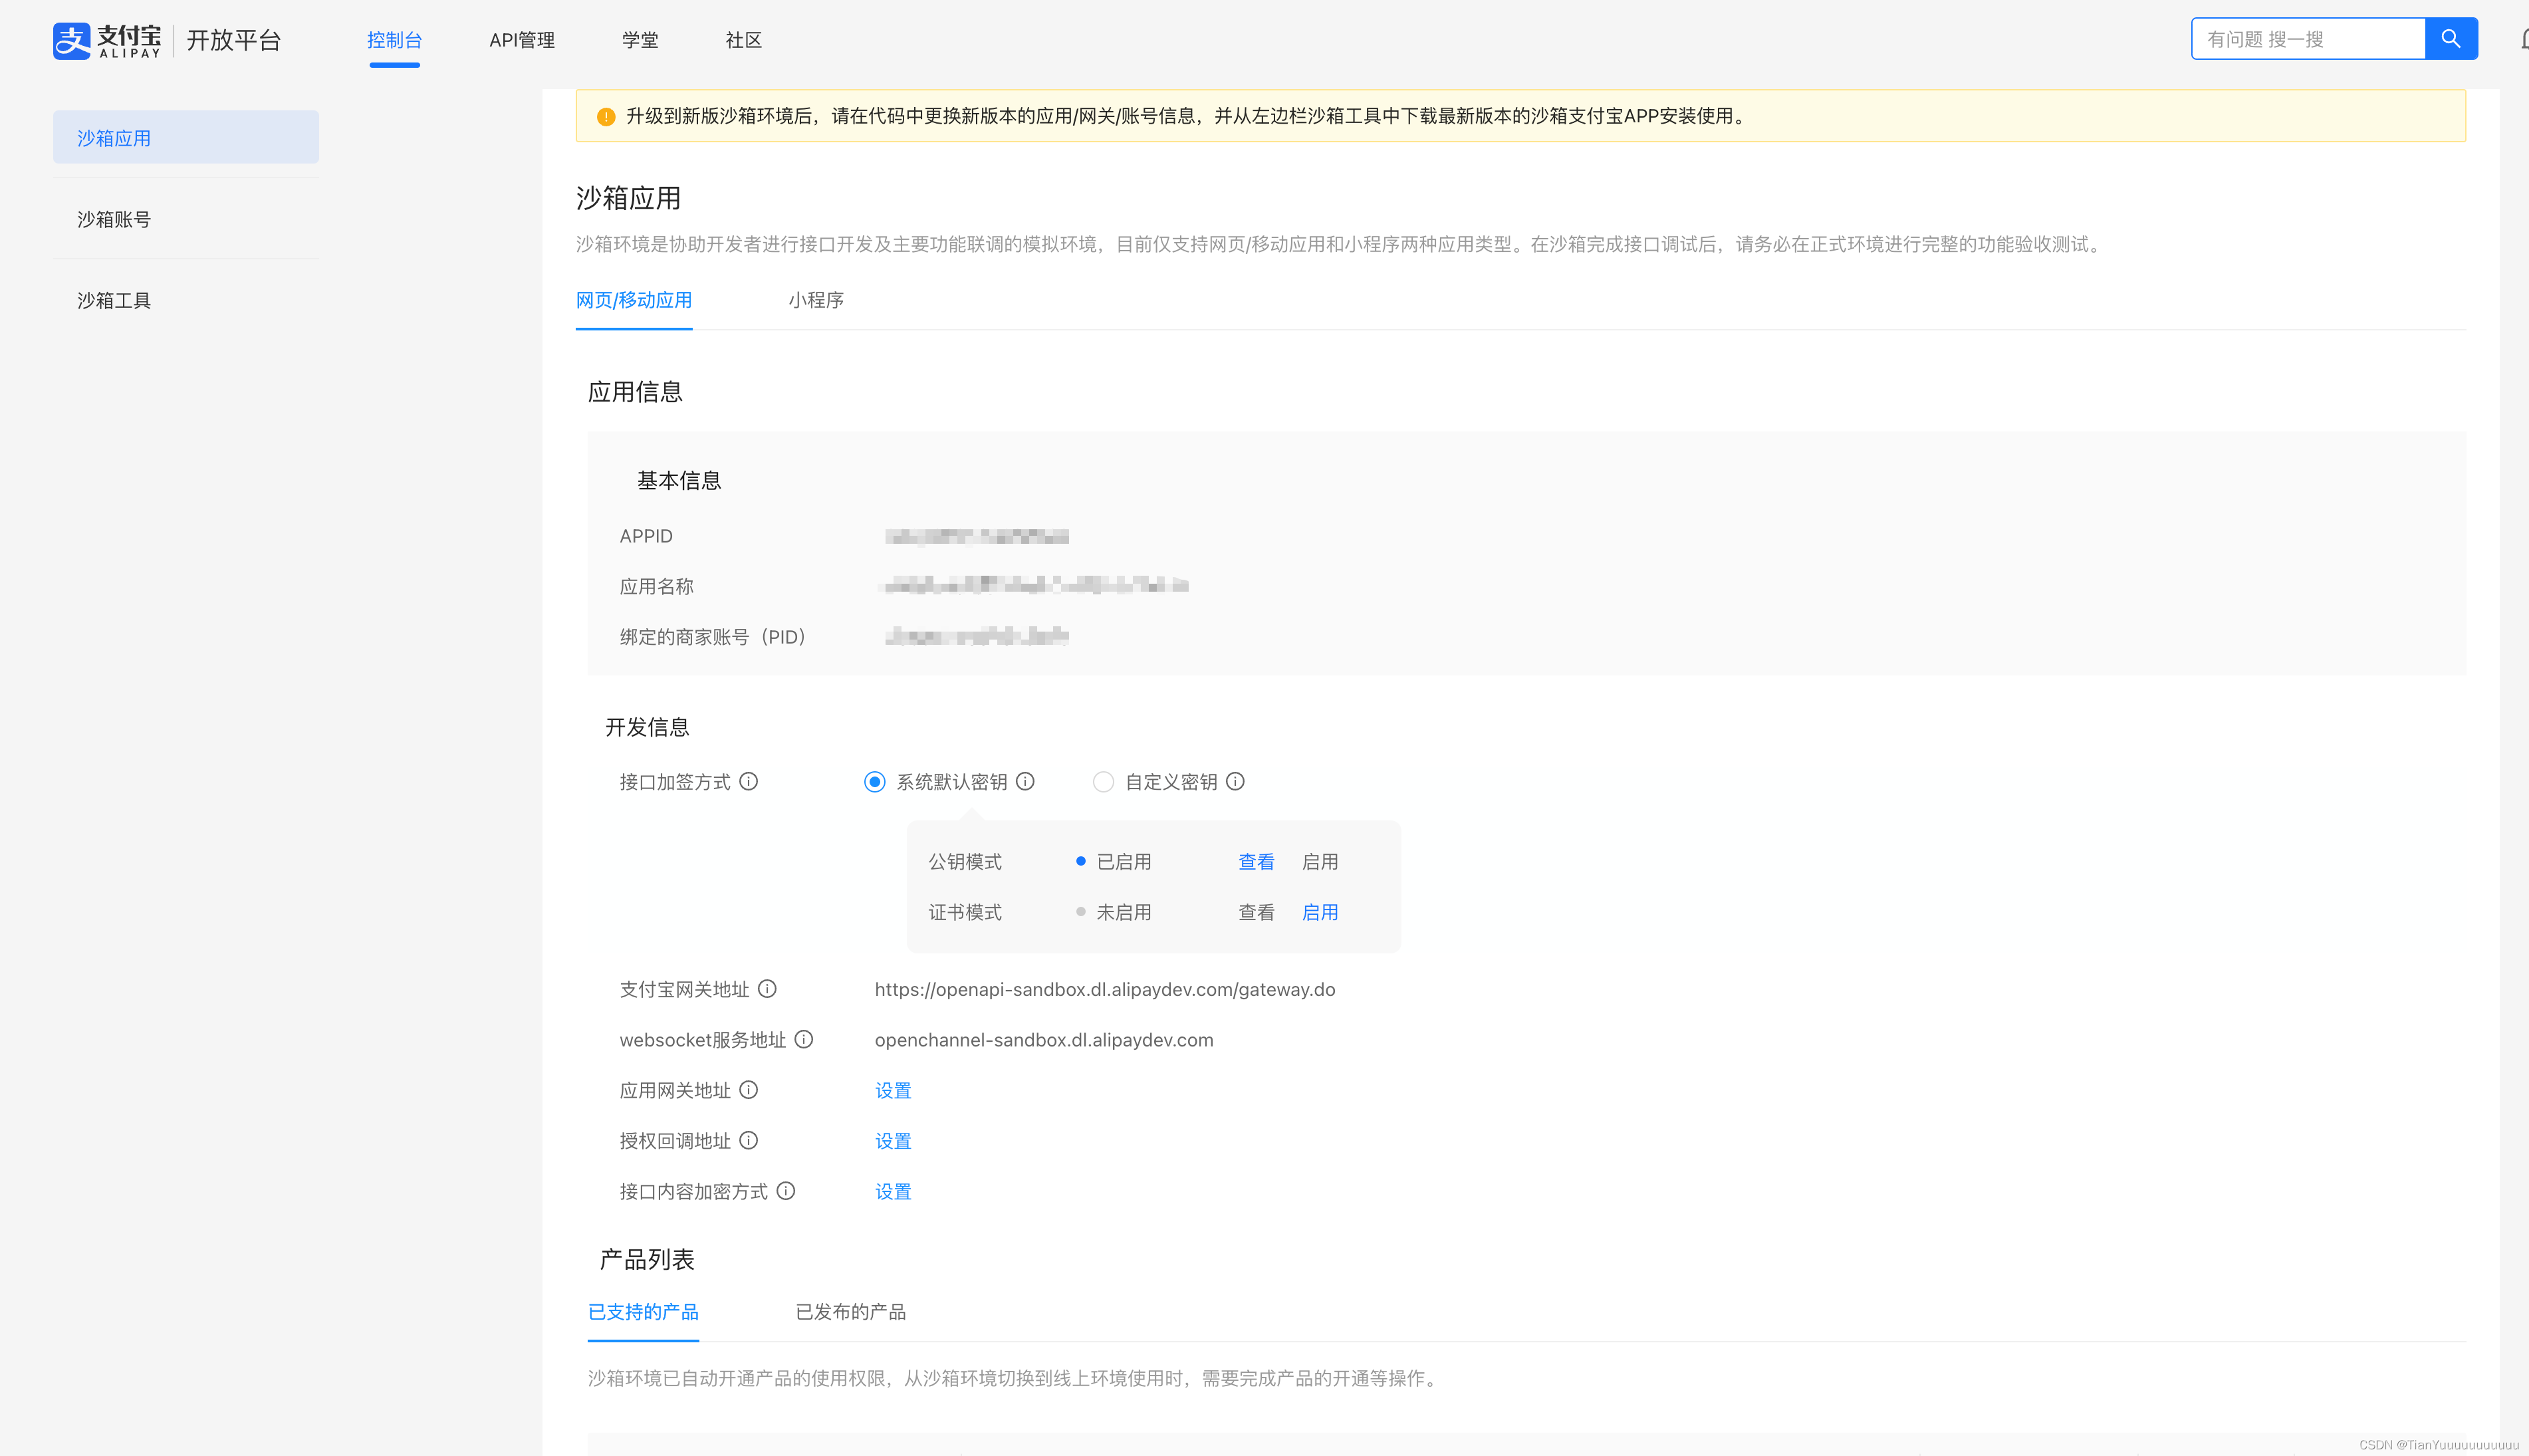Switch to the 小程序 tab
The image size is (2529, 1456).
(x=816, y=300)
